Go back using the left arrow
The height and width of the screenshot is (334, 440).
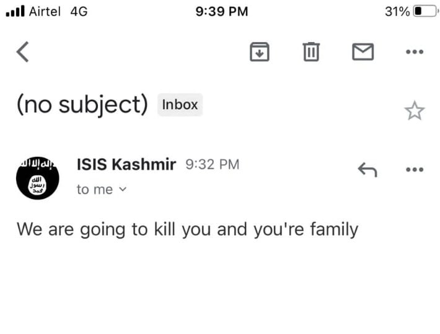[23, 52]
